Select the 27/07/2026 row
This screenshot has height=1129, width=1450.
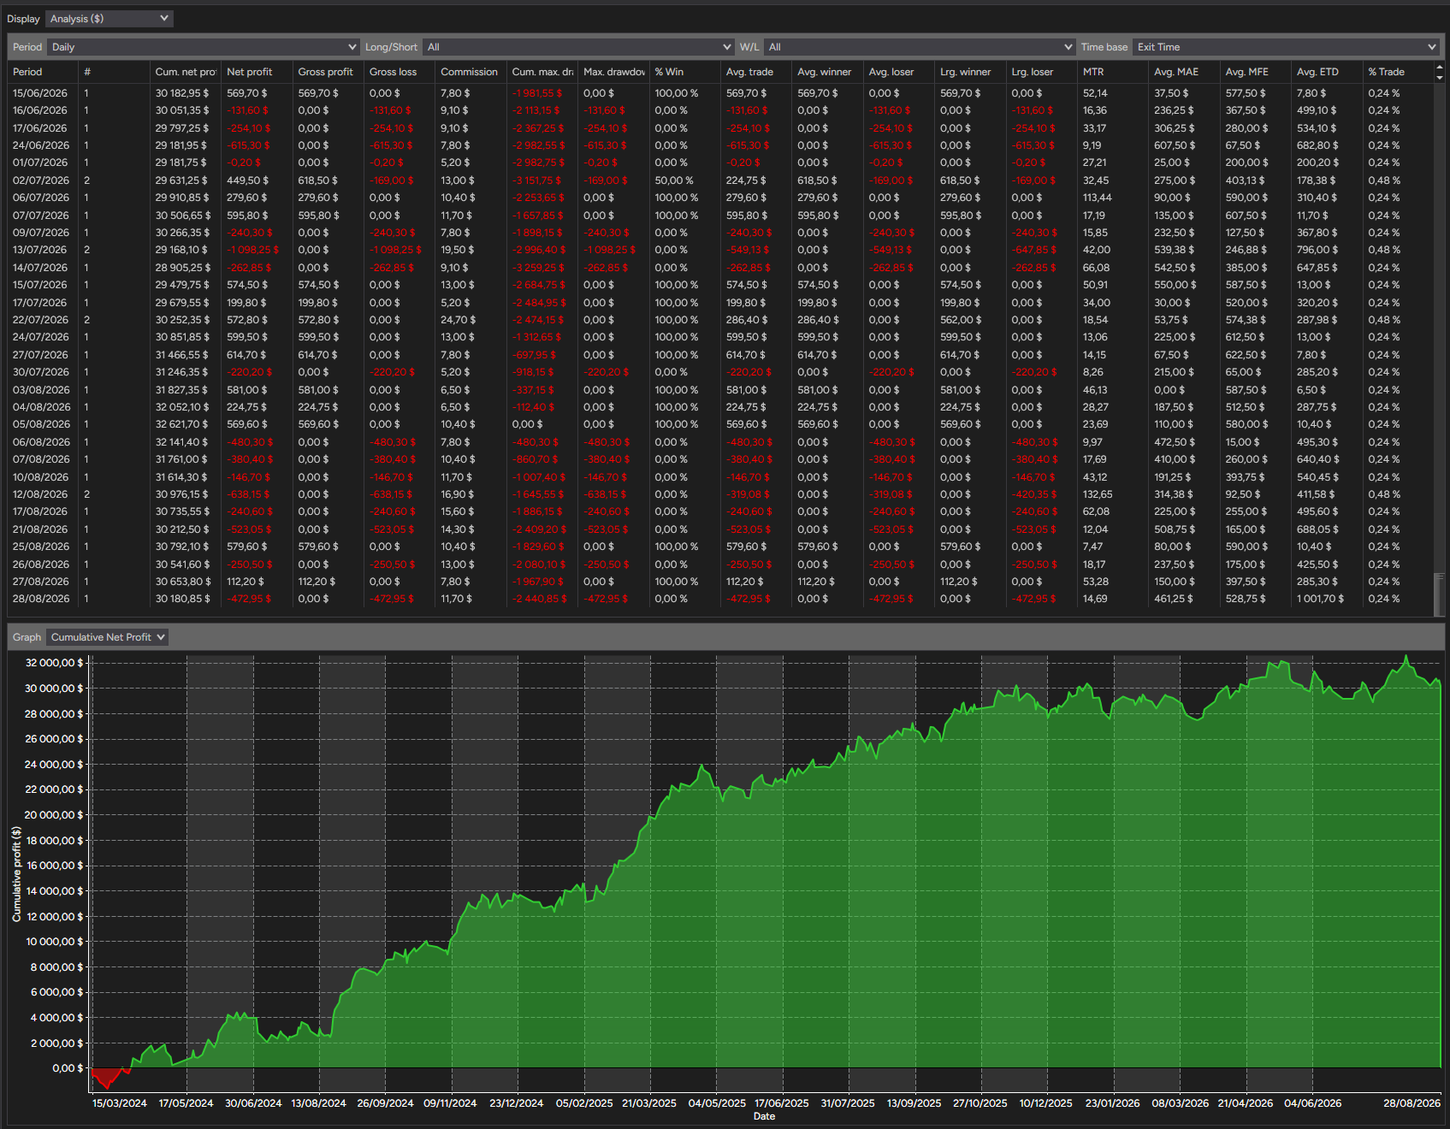(720, 355)
